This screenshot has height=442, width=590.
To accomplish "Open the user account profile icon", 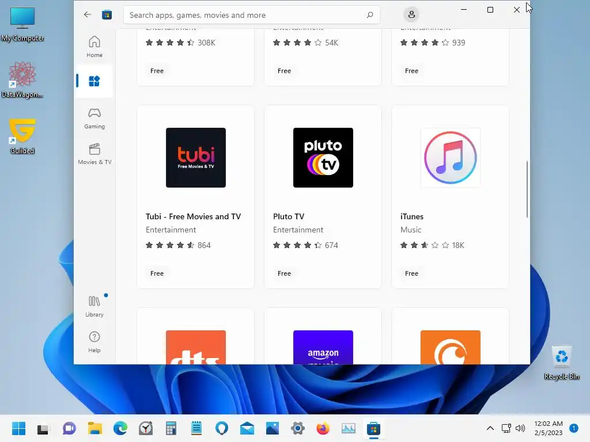I will coord(411,14).
